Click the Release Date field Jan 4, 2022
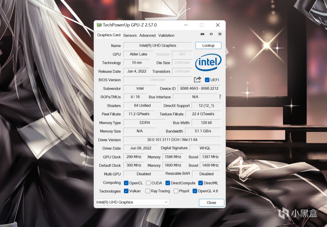The image size is (327, 227). 137,71
